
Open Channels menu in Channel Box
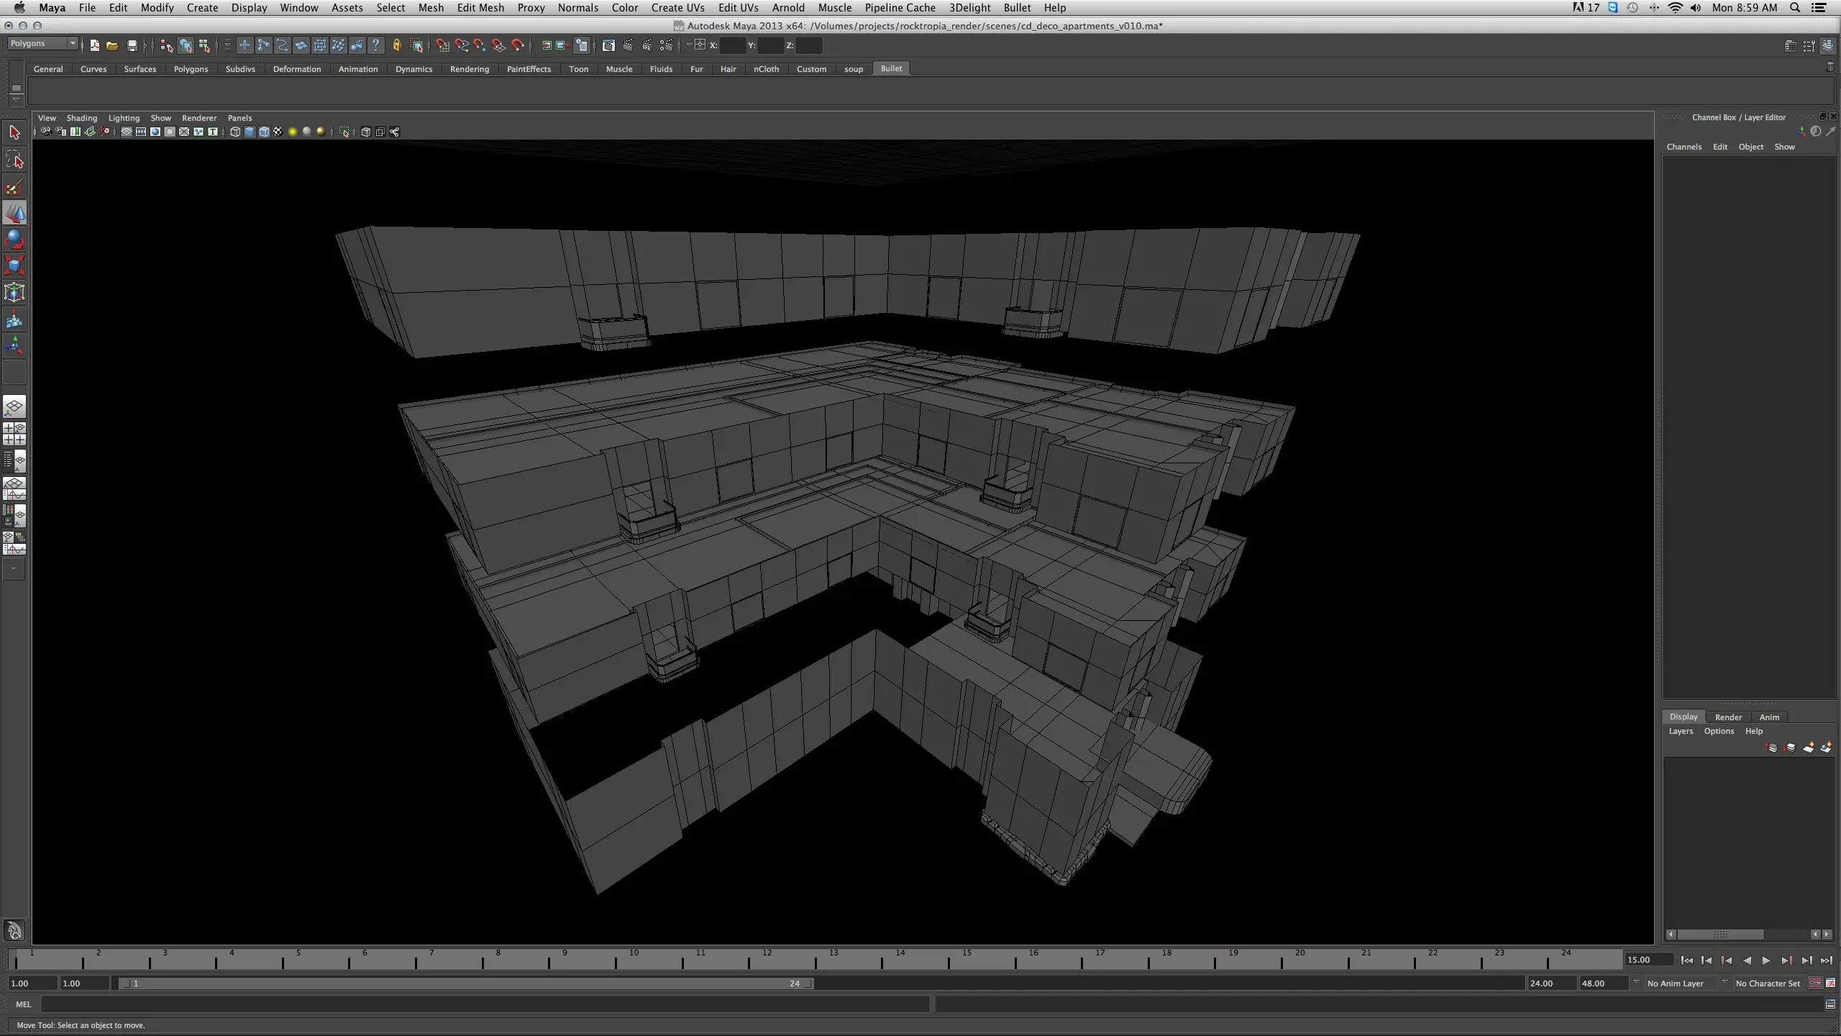point(1684,147)
